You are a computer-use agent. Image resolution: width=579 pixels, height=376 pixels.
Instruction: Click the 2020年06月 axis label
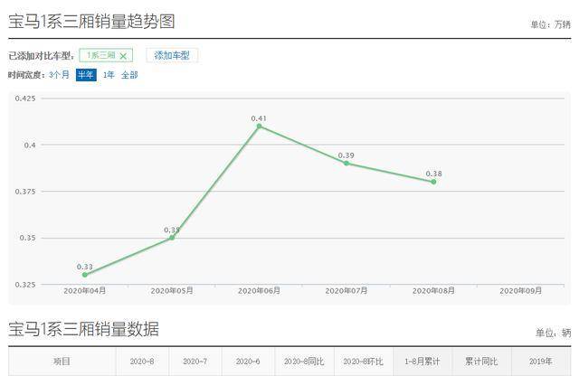[259, 291]
